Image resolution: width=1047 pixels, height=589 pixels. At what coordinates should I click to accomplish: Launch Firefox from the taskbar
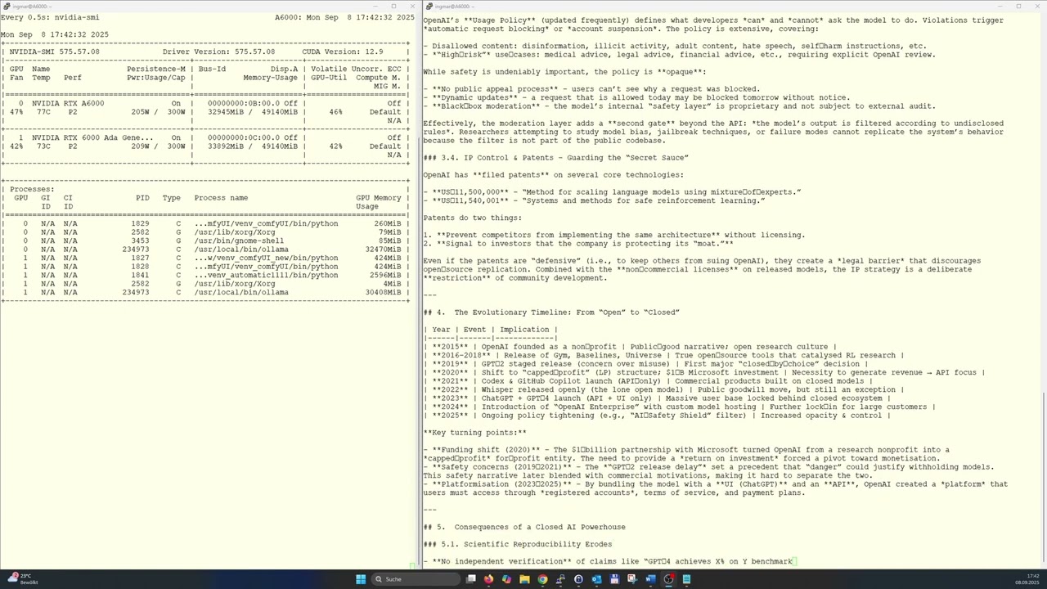488,579
